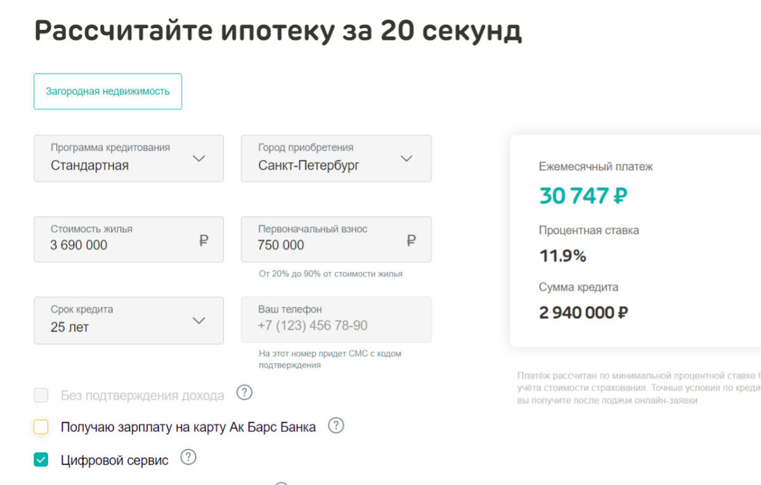The width and height of the screenshot is (761, 485).
Task: Open help tooltip for "Без подтверждения дохода"
Action: point(244,393)
